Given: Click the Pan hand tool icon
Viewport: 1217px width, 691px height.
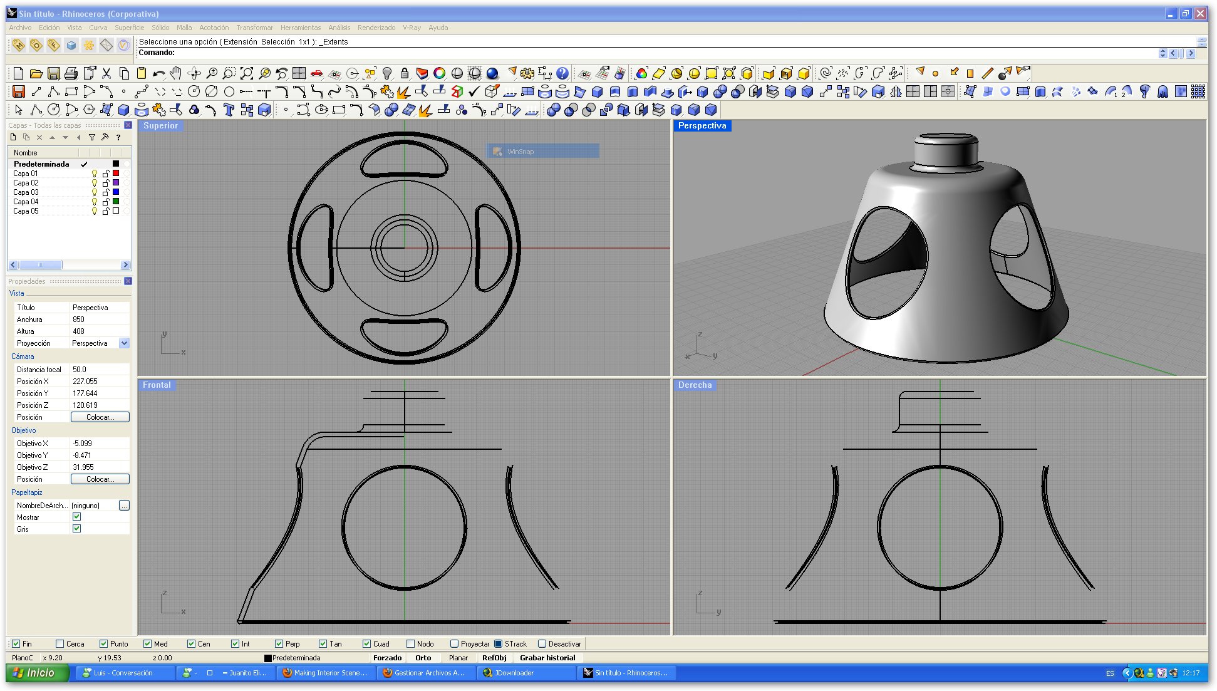Looking at the screenshot, I should click(176, 73).
